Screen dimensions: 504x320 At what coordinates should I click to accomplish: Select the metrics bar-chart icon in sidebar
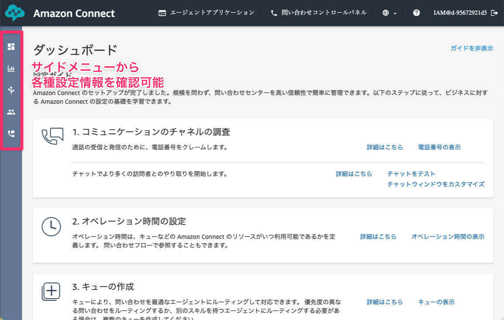(x=11, y=68)
